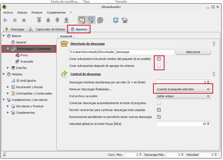Screen dimensions: 223x160
Task: Collapse Complementos y Servidores tree node
Action: [x=4, y=100]
